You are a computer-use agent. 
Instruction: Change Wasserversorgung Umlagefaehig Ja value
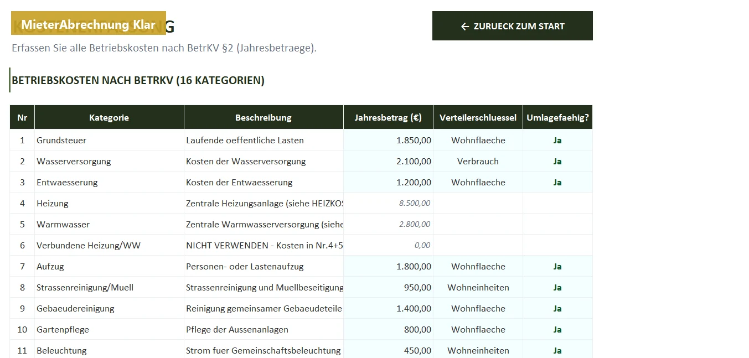click(557, 161)
